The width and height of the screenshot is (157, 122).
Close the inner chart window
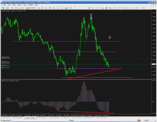[x=155, y=5]
